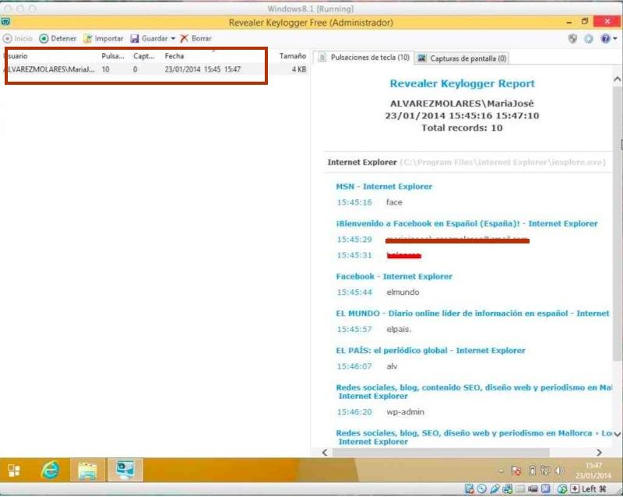Switch to Capturas de pantalla tab
This screenshot has height=497, width=623.
coord(463,58)
